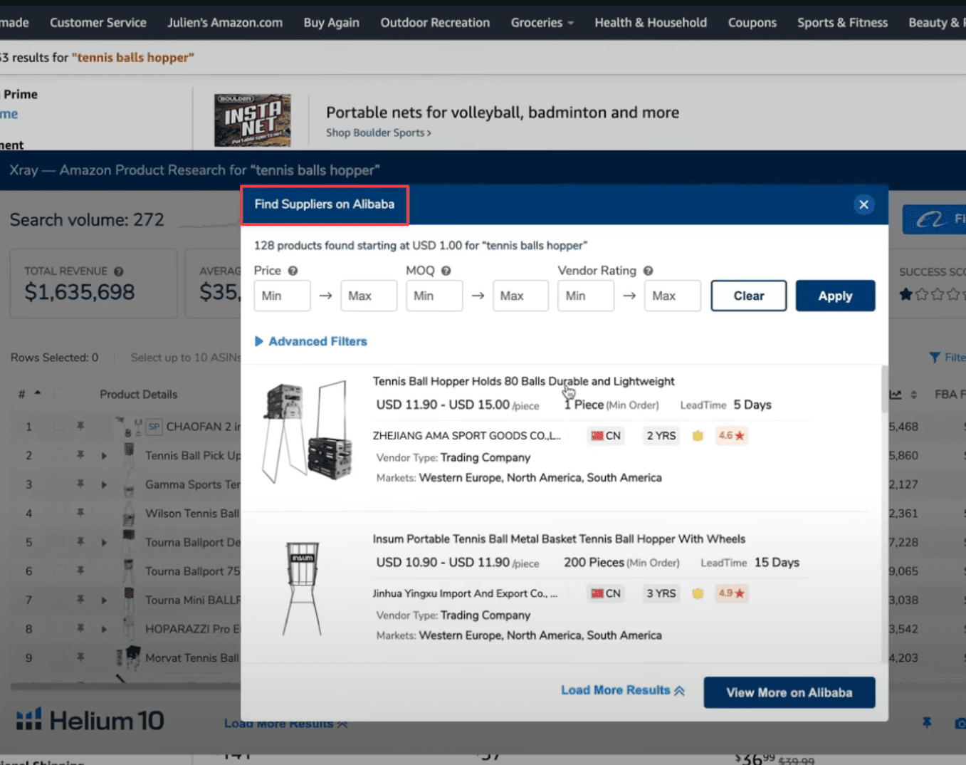Screen dimensions: 966x765
Task: Open the Groceries dropdown menu
Action: [542, 23]
